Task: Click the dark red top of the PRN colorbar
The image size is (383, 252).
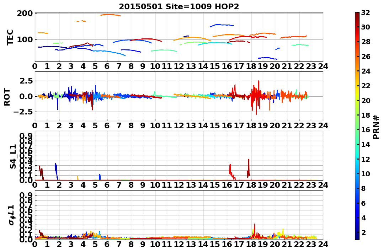Action: coord(357,15)
